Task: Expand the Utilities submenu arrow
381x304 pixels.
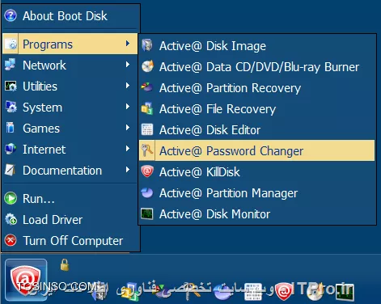Action: [x=128, y=86]
